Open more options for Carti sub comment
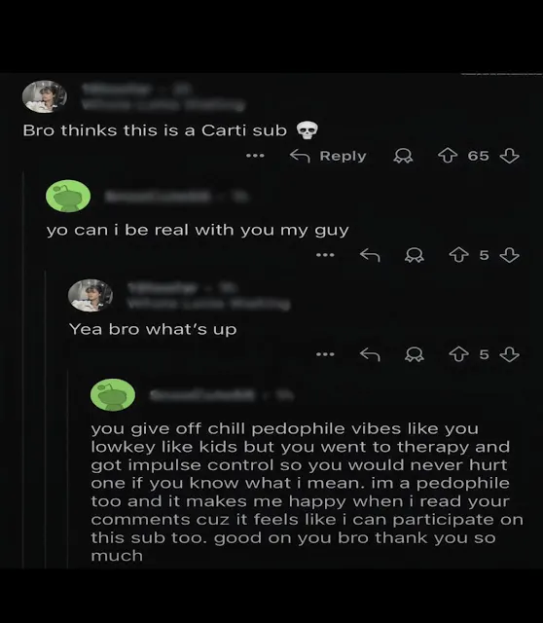543x623 pixels. 255,156
